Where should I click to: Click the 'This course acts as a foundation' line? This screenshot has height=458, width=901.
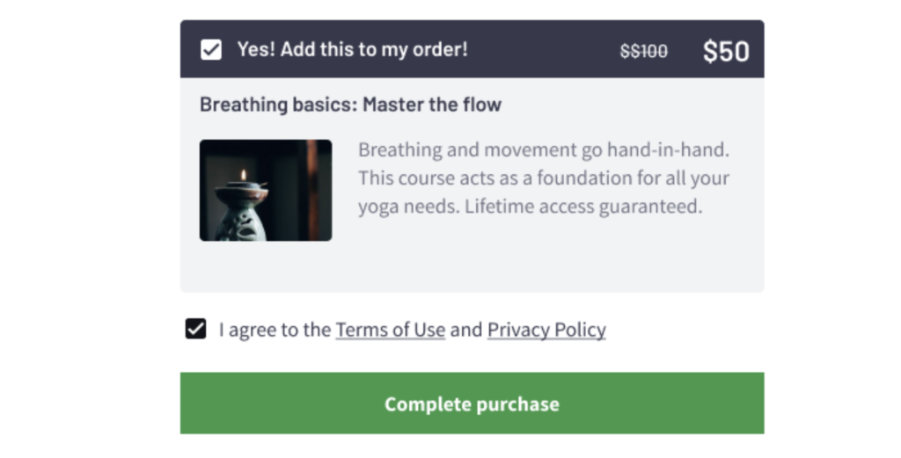click(x=544, y=178)
